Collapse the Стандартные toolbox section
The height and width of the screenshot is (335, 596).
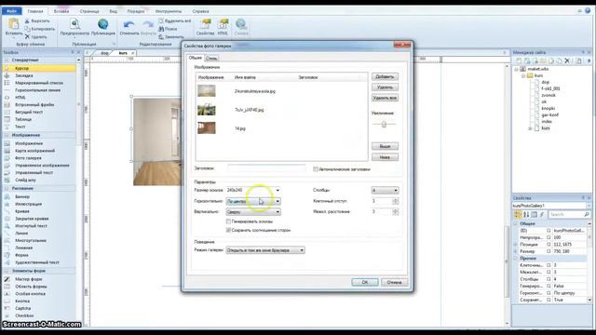[7, 60]
